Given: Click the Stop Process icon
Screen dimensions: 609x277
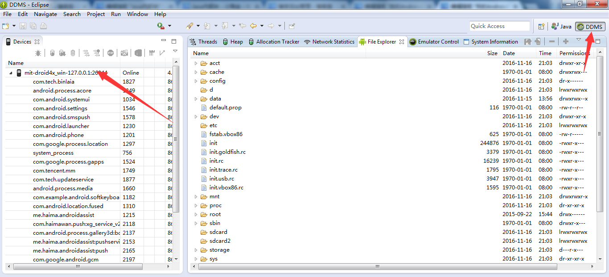Looking at the screenshot, I should point(110,53).
